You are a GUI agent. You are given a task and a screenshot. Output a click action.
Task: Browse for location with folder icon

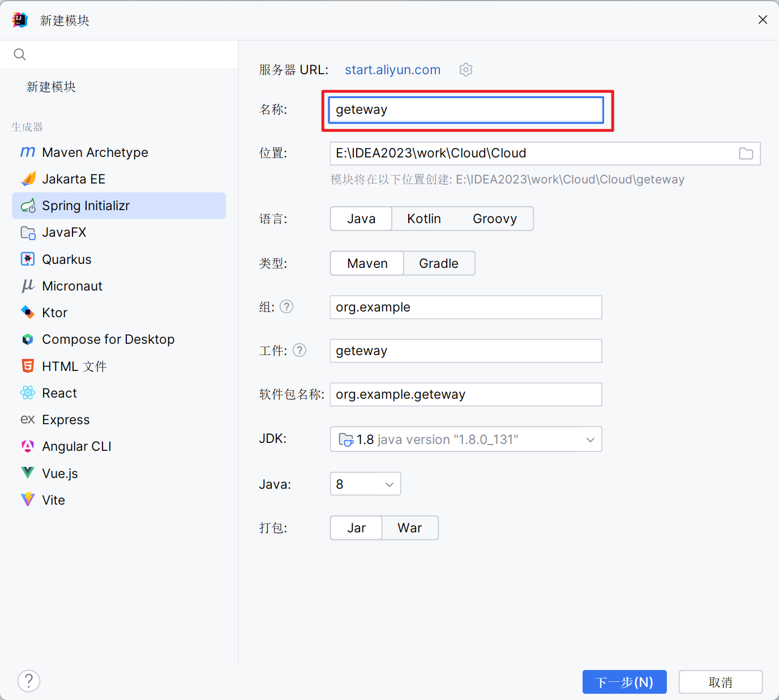[x=746, y=153]
